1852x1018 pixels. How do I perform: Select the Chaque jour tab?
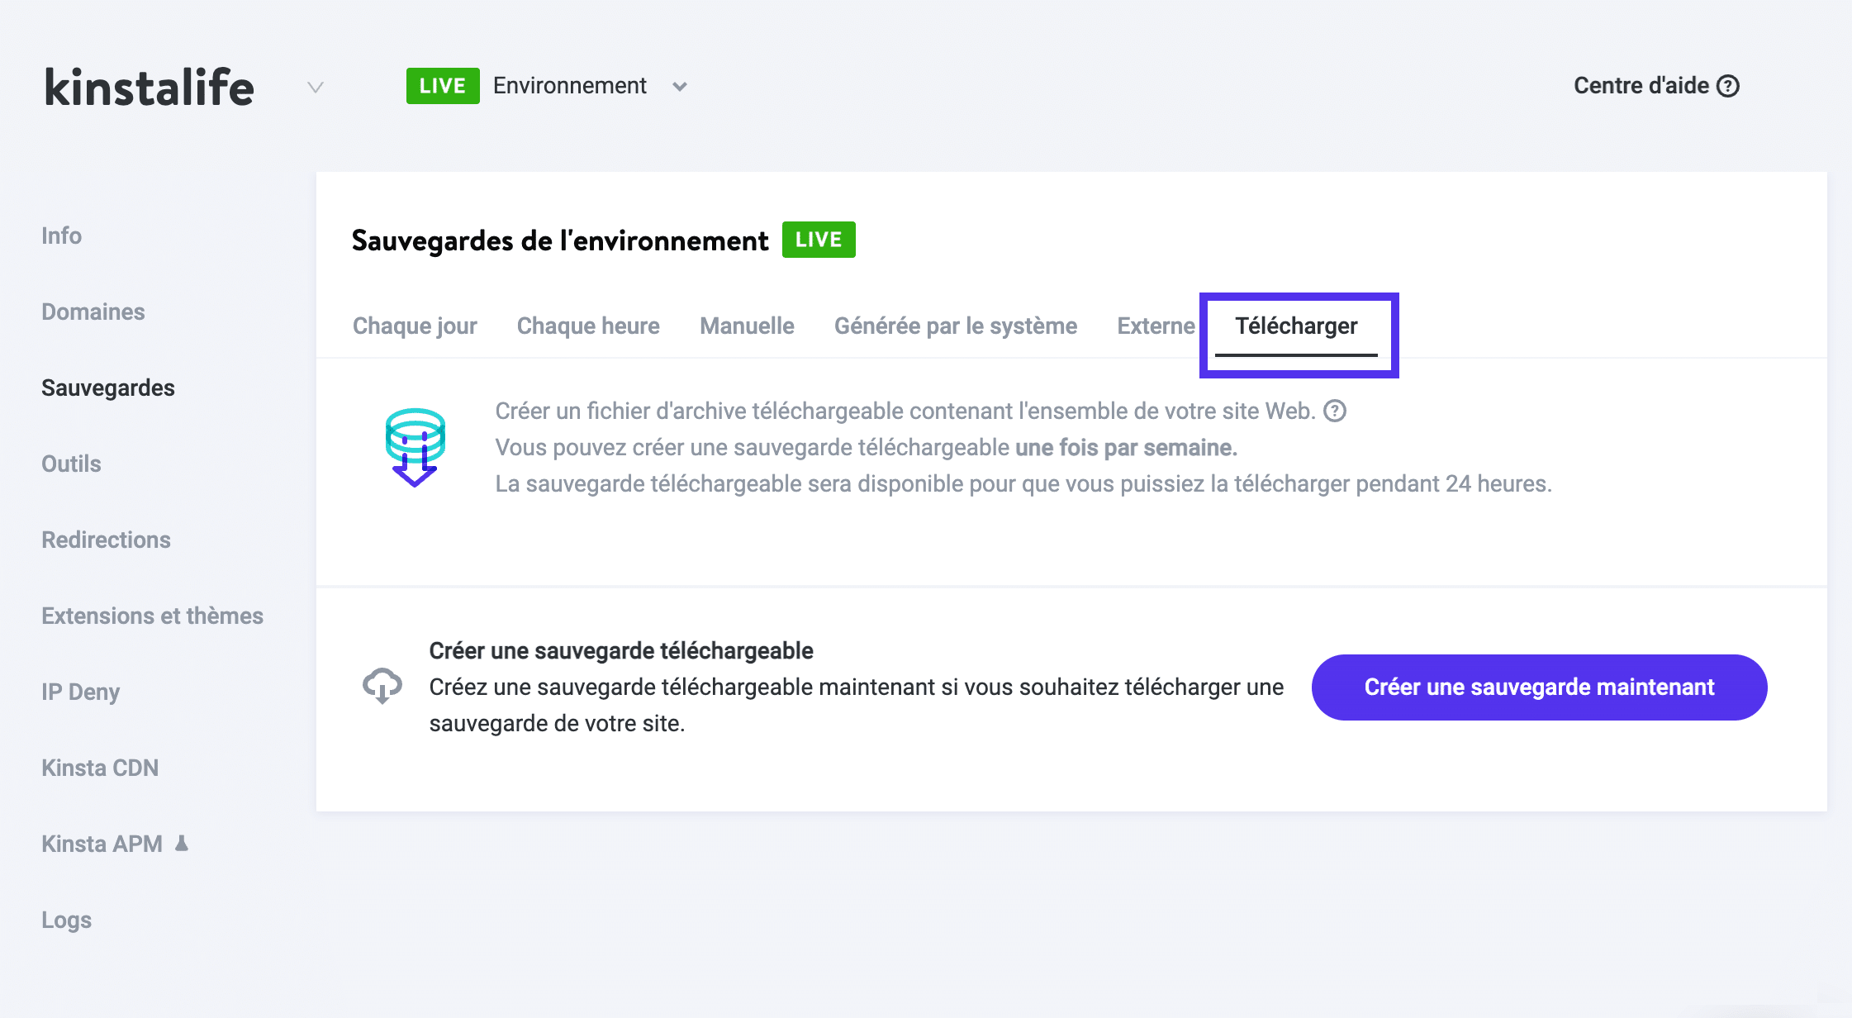pyautogui.click(x=415, y=326)
